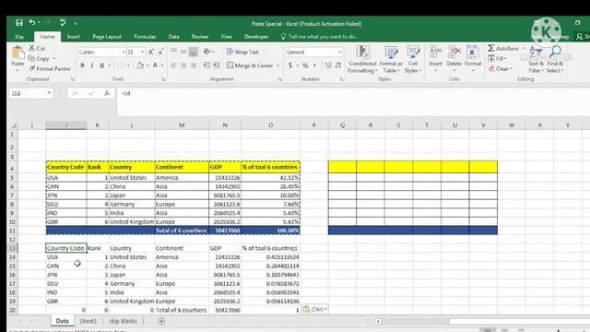The width and height of the screenshot is (590, 332).
Task: Open the skip blanks worksheet tab
Action: tap(123, 321)
